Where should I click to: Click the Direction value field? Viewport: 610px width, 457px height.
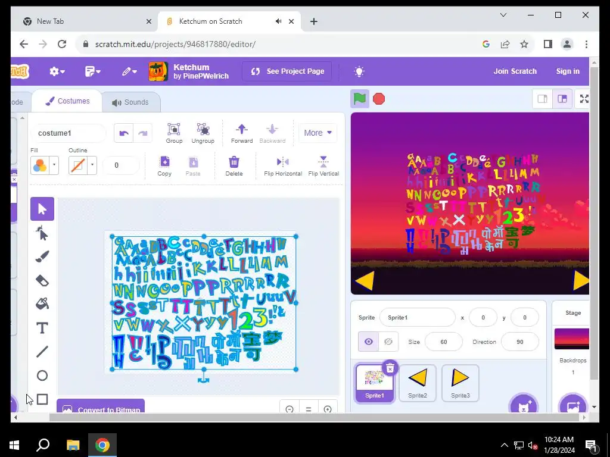coord(519,342)
